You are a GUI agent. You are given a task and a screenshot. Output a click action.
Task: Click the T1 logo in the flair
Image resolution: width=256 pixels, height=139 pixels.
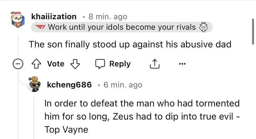(40, 27)
